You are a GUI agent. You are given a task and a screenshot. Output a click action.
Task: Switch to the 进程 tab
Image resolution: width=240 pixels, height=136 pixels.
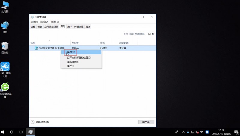tap(33, 27)
